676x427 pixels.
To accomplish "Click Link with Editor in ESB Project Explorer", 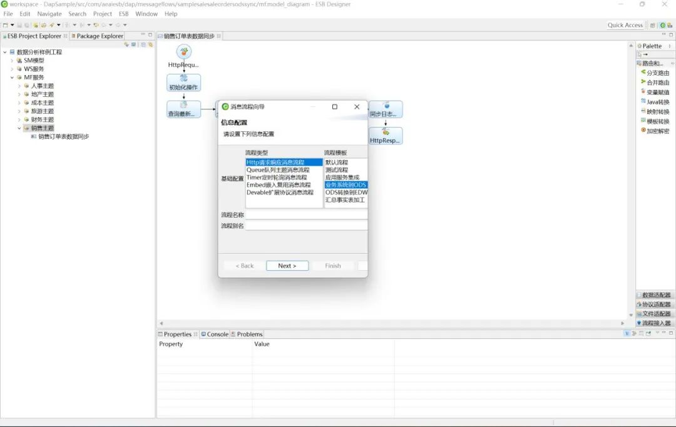I will pos(150,44).
